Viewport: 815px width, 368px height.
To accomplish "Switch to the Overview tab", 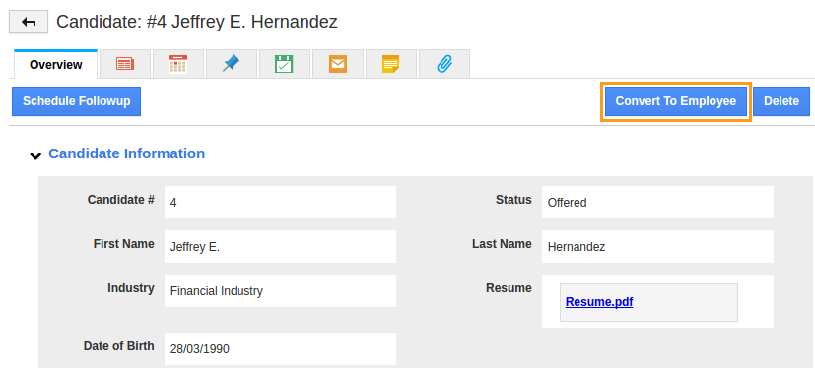I will click(55, 65).
